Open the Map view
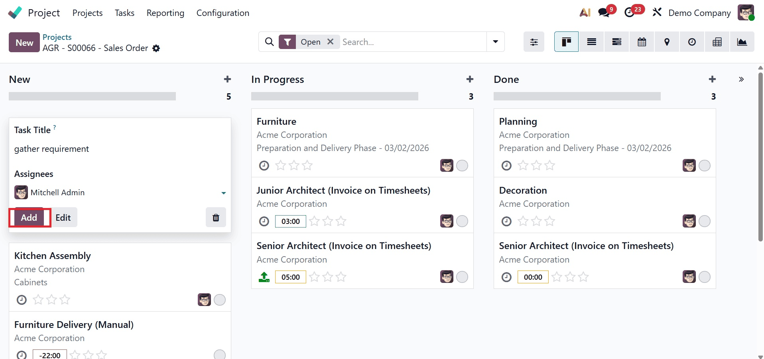 point(667,41)
